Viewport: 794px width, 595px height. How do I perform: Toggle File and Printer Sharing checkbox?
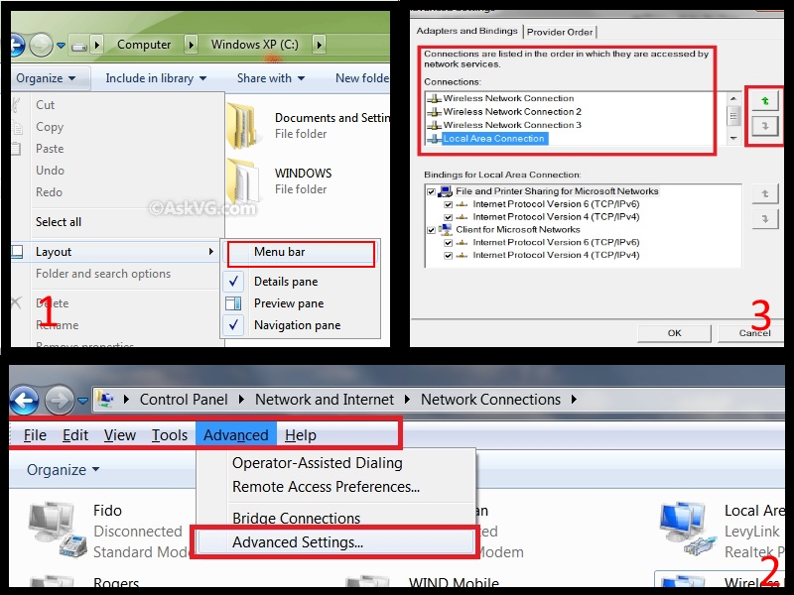click(431, 191)
